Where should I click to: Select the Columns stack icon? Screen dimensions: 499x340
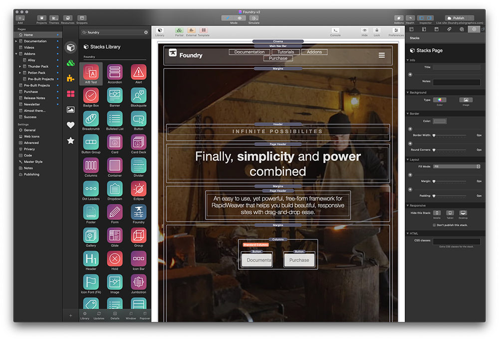[91, 166]
